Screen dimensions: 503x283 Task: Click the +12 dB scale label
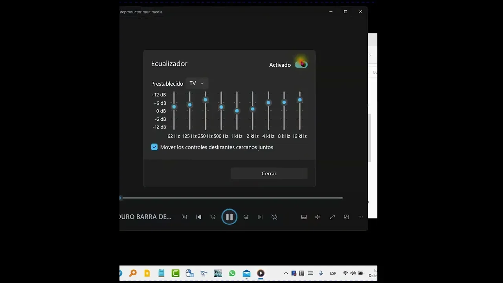[x=159, y=95]
